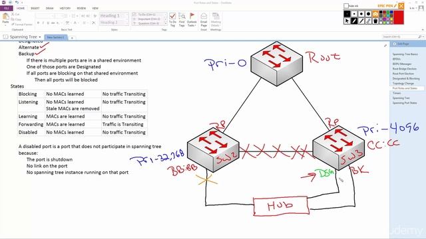The width and height of the screenshot is (426, 239).
Task: Click the Copy command in the ribbon
Action: tap(16, 19)
